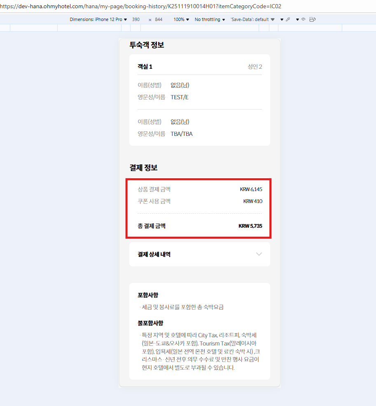Screen dimensions: 376x406
Task: Click the 불포함사항 heading
Action: click(x=150, y=323)
